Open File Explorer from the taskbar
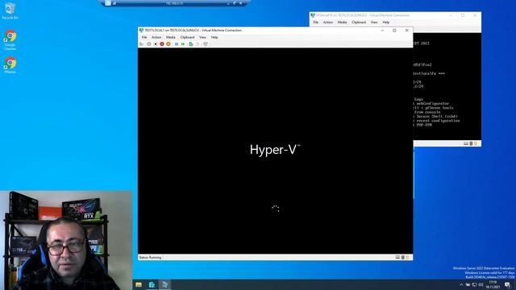Image resolution: width=516 pixels, height=290 pixels. click(139, 284)
